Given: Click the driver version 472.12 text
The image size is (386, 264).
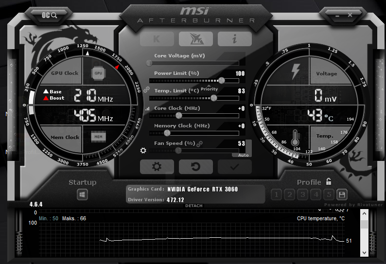Looking at the screenshot, I should 175,200.
